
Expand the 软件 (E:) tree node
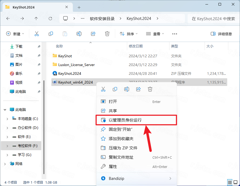click(x=7, y=137)
